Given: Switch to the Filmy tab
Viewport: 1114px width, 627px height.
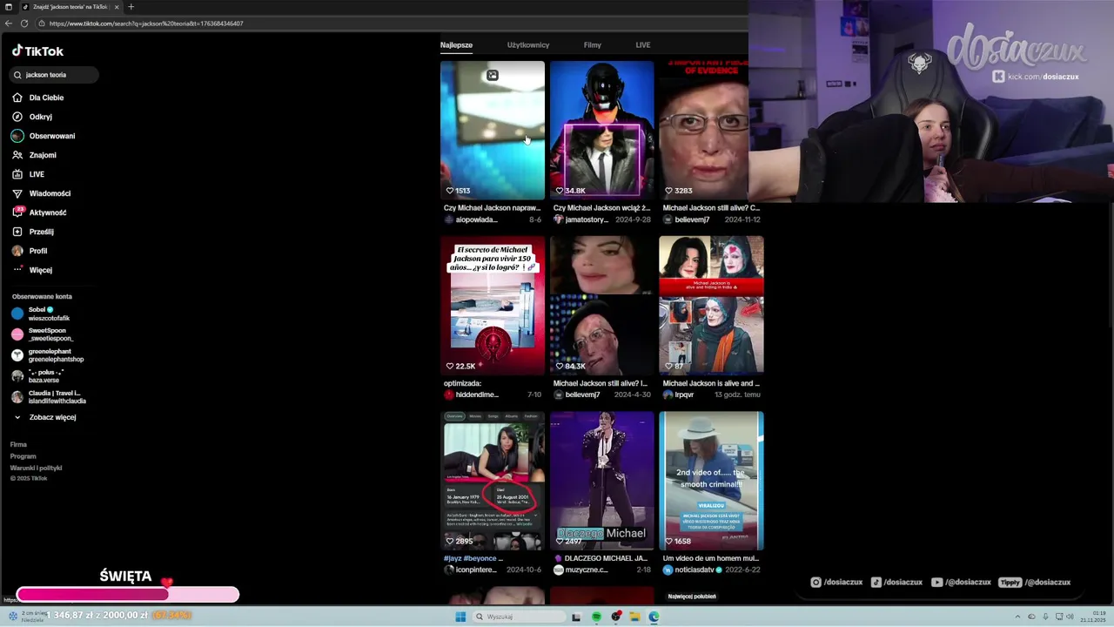Looking at the screenshot, I should pos(593,44).
